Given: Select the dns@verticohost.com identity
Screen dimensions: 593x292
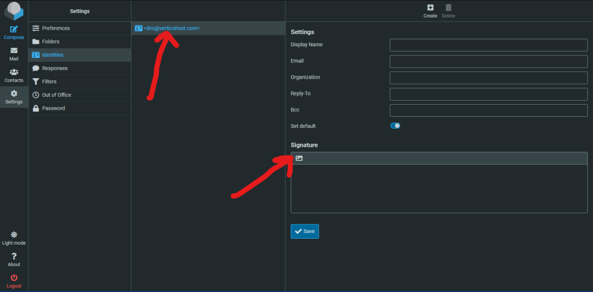Looking at the screenshot, I should 171,28.
